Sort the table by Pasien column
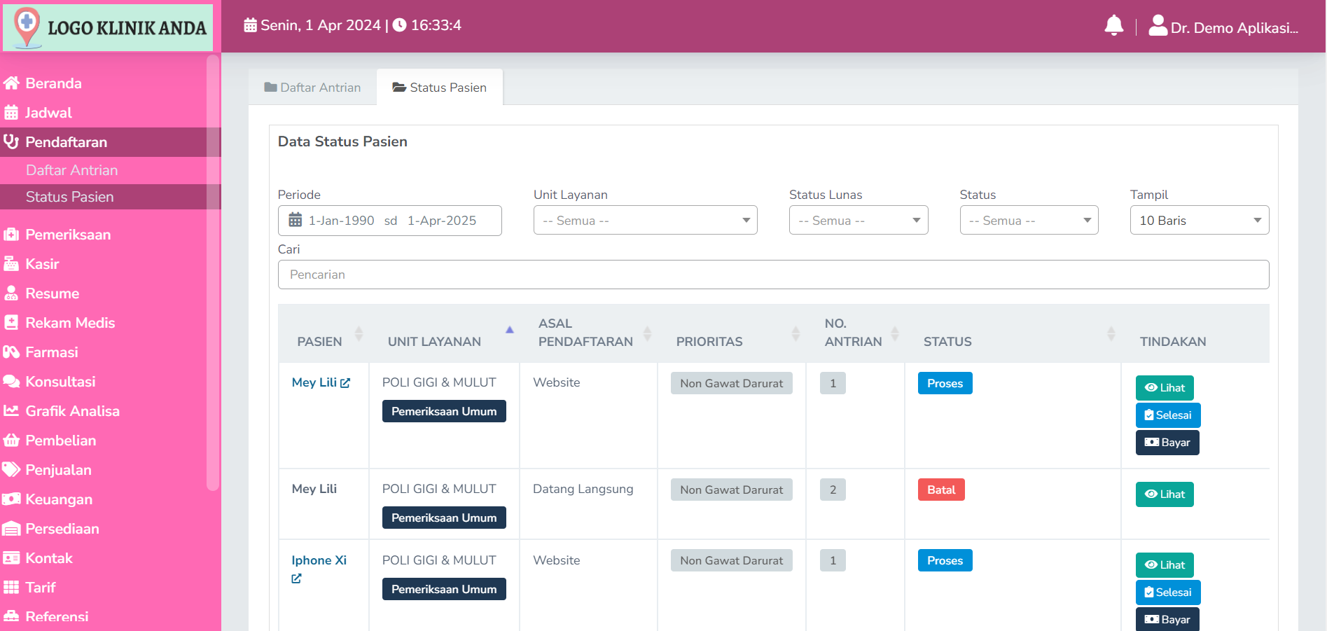The width and height of the screenshot is (1327, 631). (359, 334)
